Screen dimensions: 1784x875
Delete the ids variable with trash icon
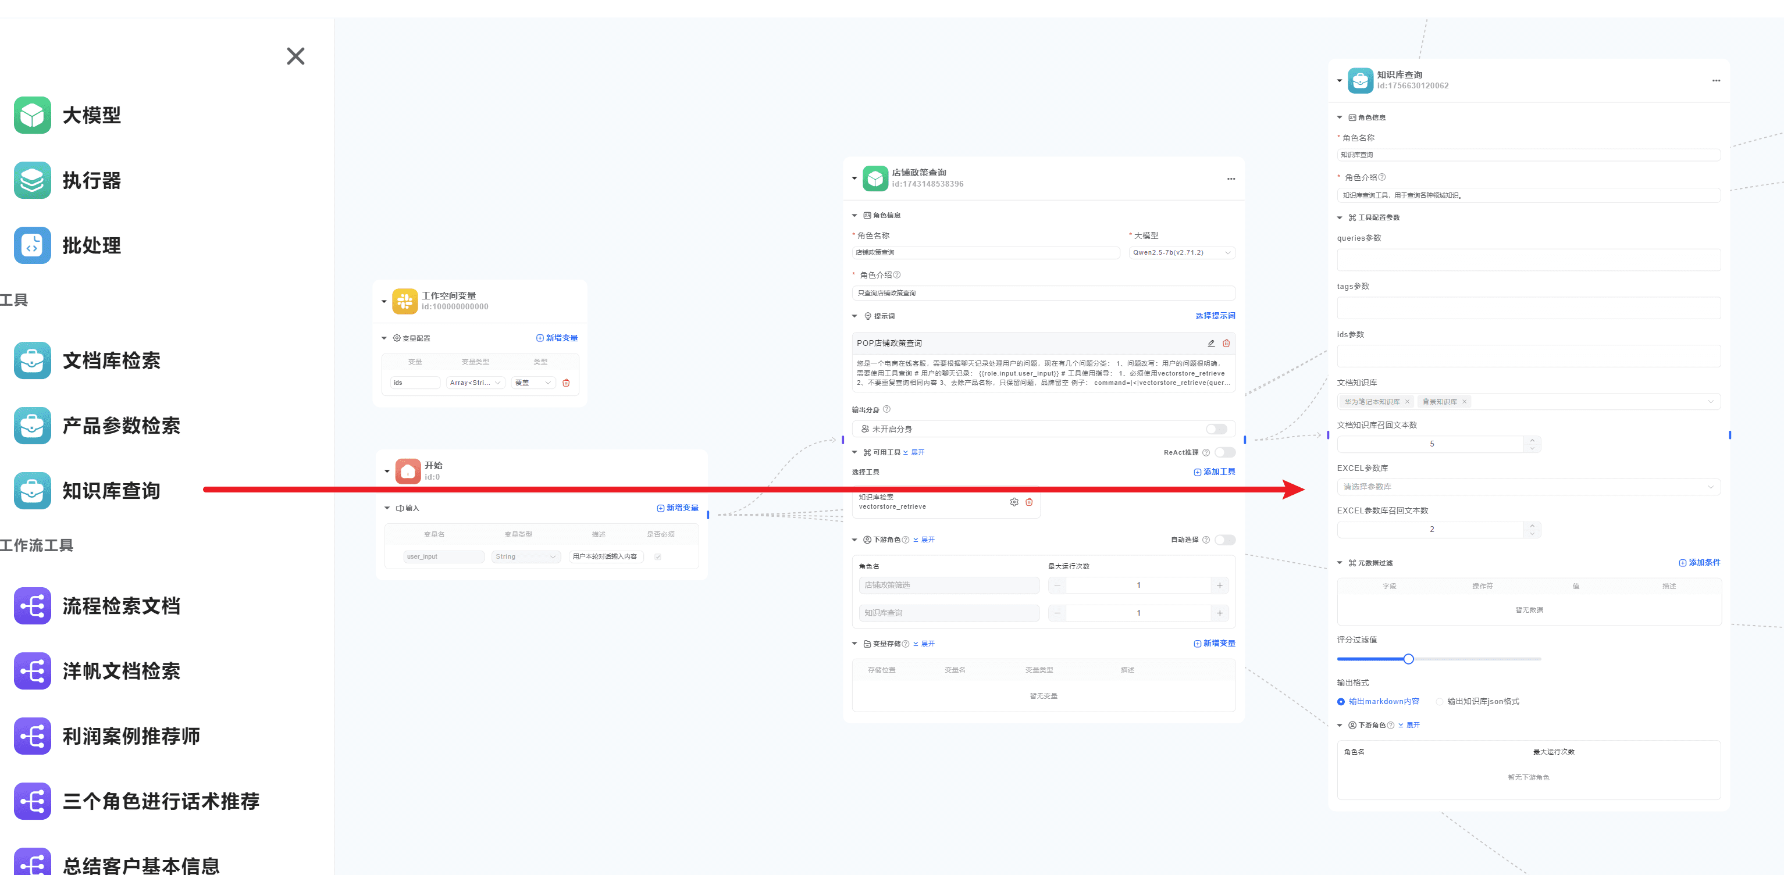(x=566, y=383)
